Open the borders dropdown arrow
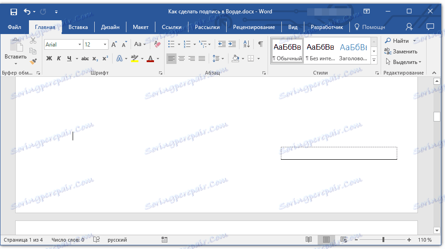Viewport: 445px width, 249px height. [258, 59]
